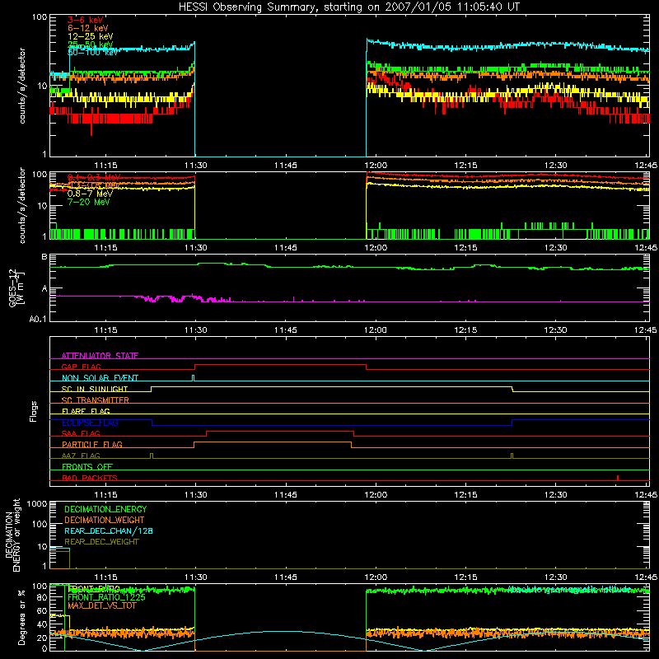Click the 1000 tick label on the decimation axis
The height and width of the screenshot is (659, 659).
pyautogui.click(x=37, y=503)
